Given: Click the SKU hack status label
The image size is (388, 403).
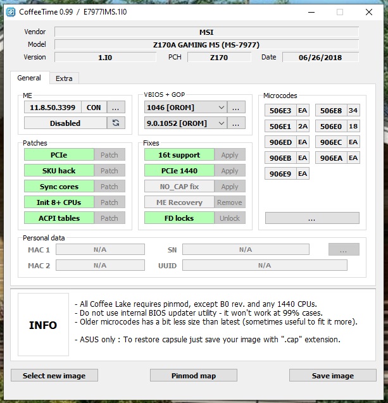Looking at the screenshot, I should [x=59, y=171].
